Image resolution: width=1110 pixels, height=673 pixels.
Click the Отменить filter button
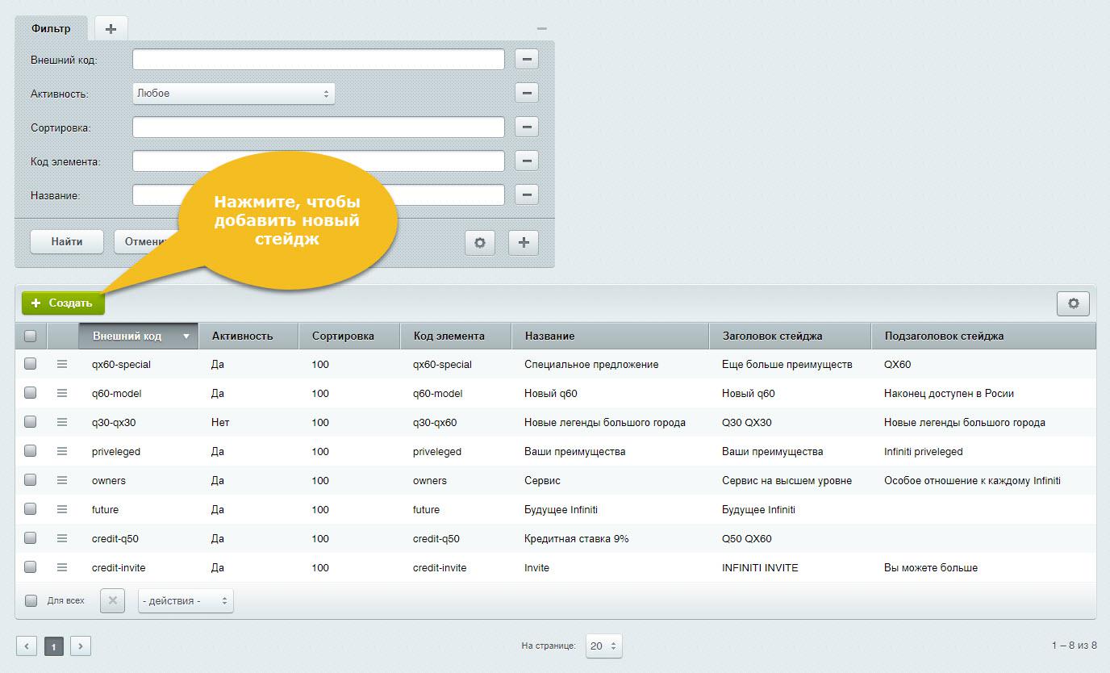[x=146, y=241]
